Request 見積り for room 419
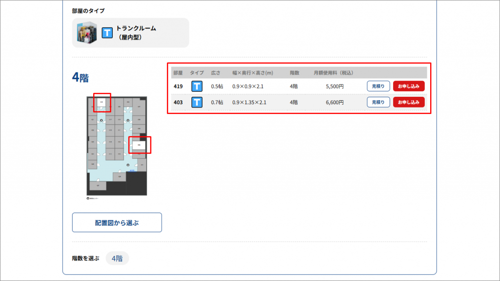This screenshot has height=281, width=500. coord(378,86)
